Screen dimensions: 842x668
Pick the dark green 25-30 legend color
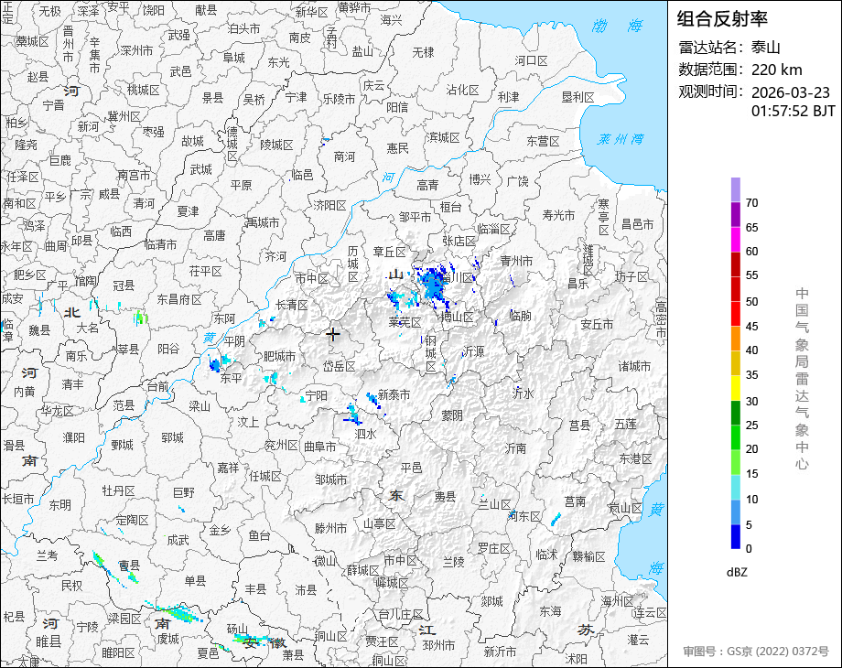tap(736, 413)
